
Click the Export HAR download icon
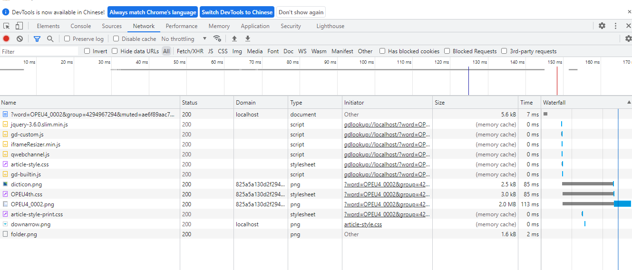tap(247, 39)
